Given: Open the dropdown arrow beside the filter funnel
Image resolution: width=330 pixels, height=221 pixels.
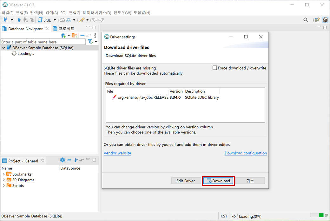Looking at the screenshot, I should (x=96, y=42).
